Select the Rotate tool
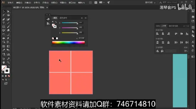Screen dimensions: 196x109 pos(4,35)
